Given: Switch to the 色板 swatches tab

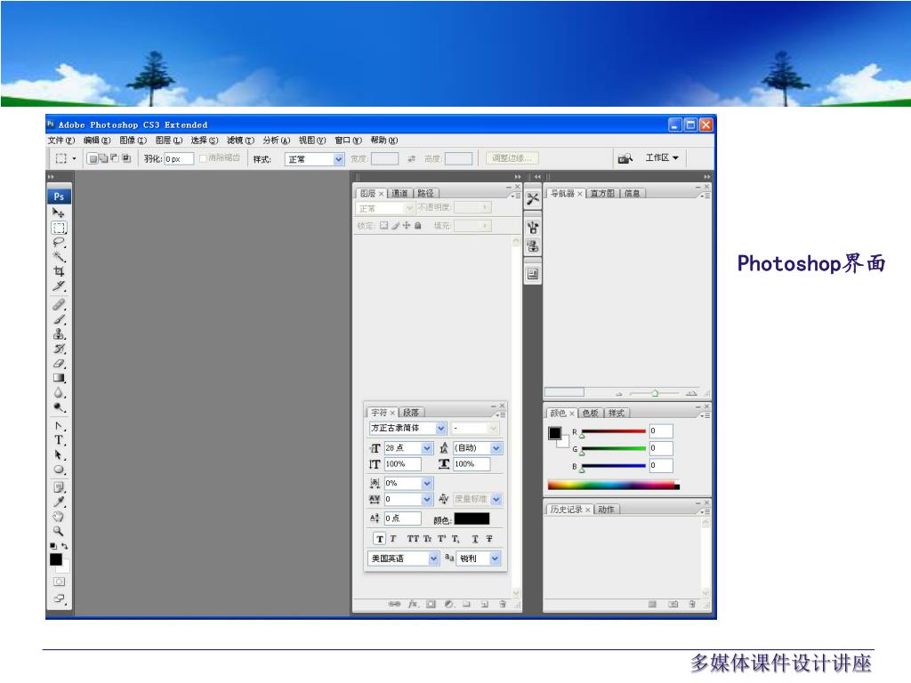Looking at the screenshot, I should pos(591,413).
